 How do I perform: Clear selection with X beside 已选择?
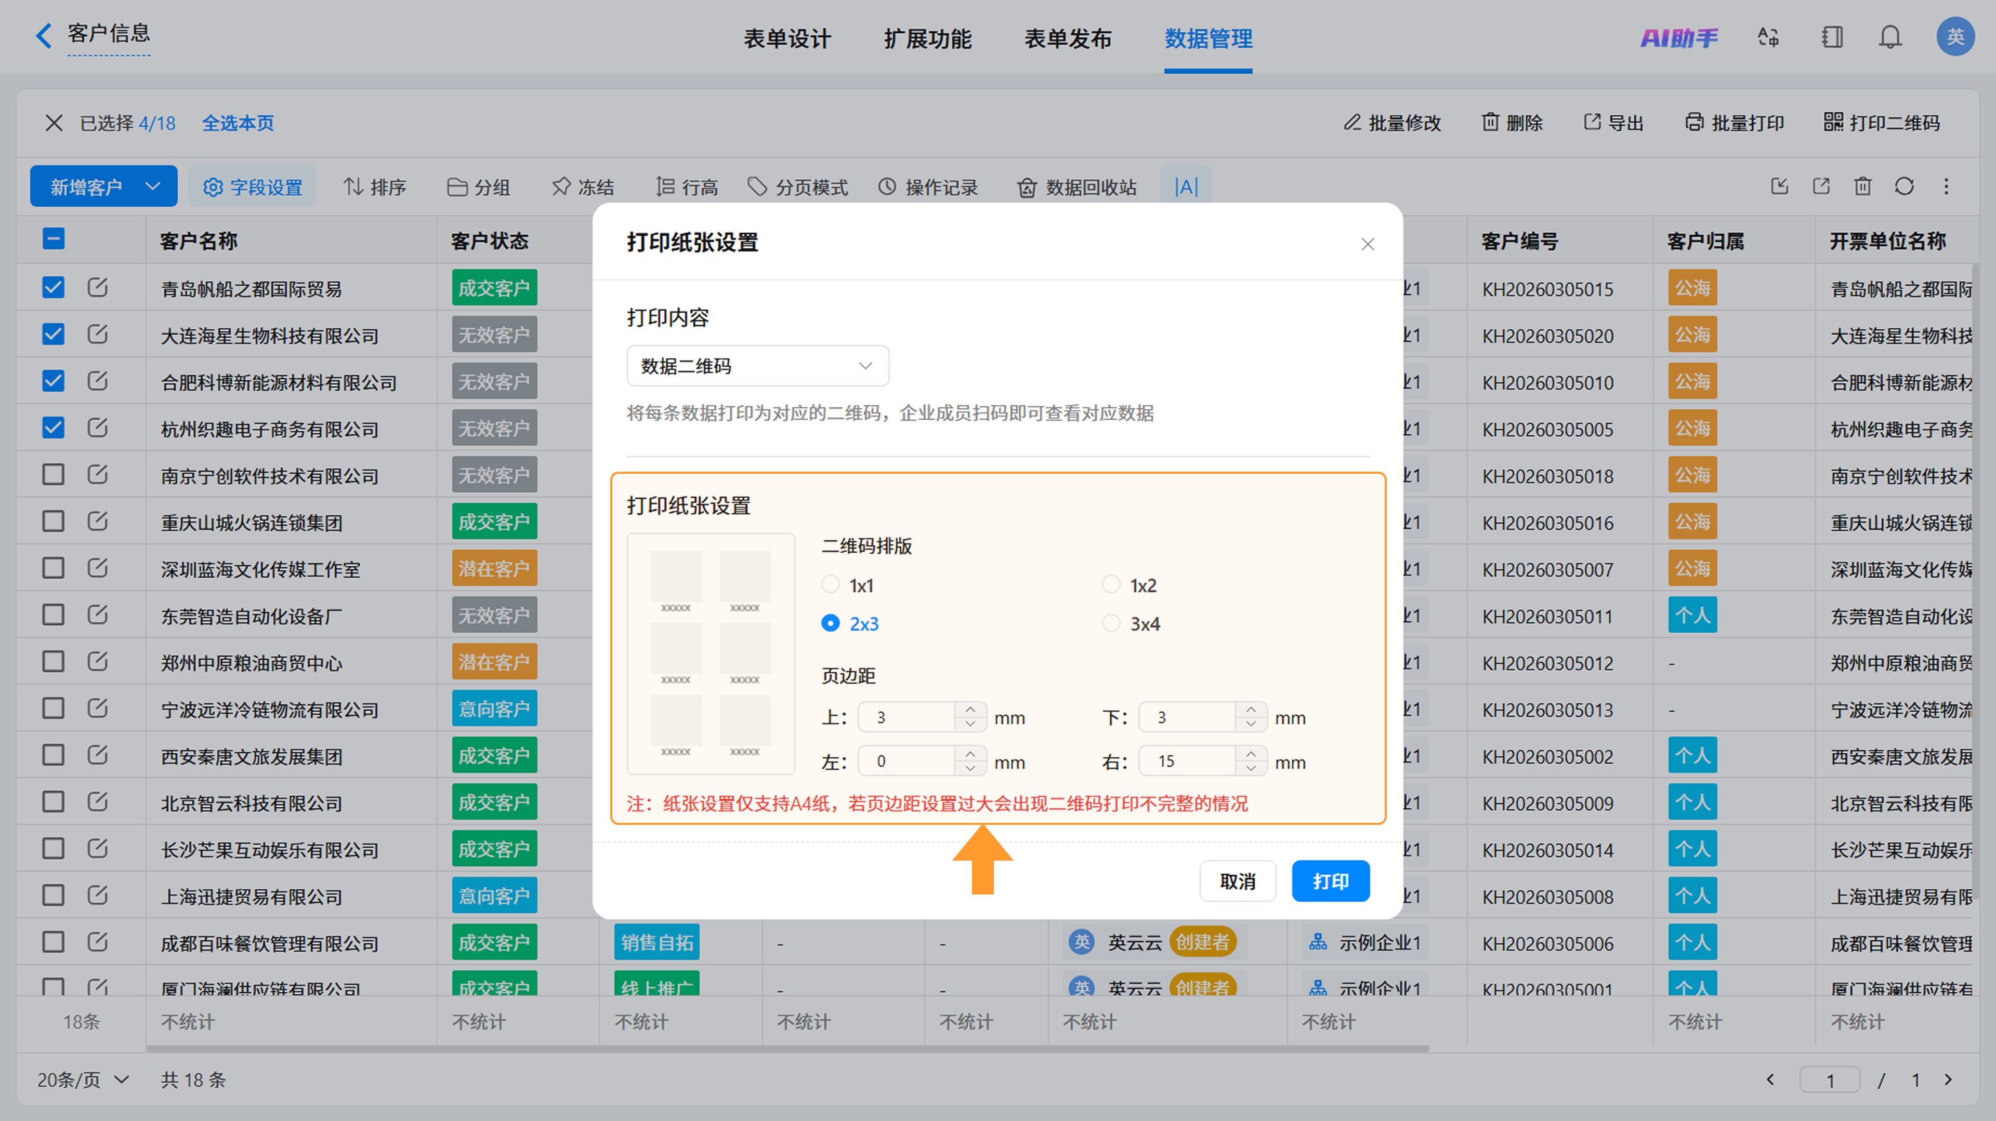point(54,123)
